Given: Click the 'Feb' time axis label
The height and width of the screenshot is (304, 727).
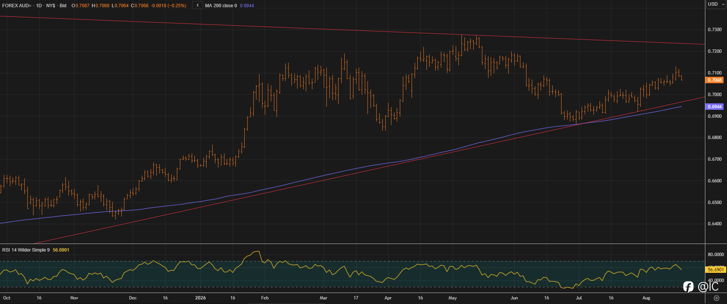Looking at the screenshot, I should [x=265, y=298].
